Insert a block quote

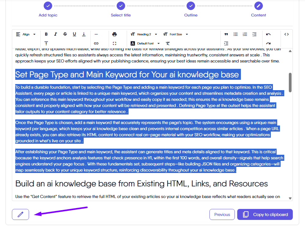[x=226, y=34]
